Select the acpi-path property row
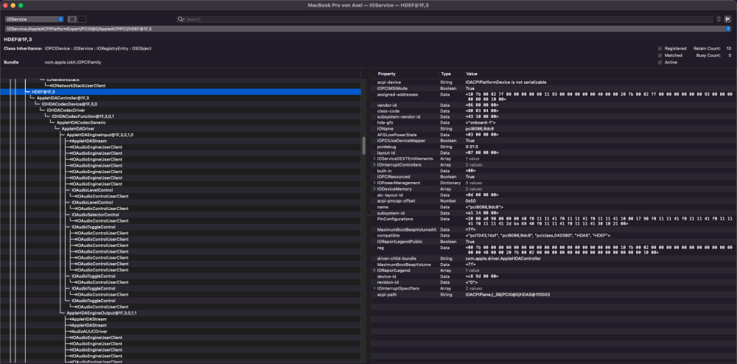Screen dimensions: 737x364 553,295
